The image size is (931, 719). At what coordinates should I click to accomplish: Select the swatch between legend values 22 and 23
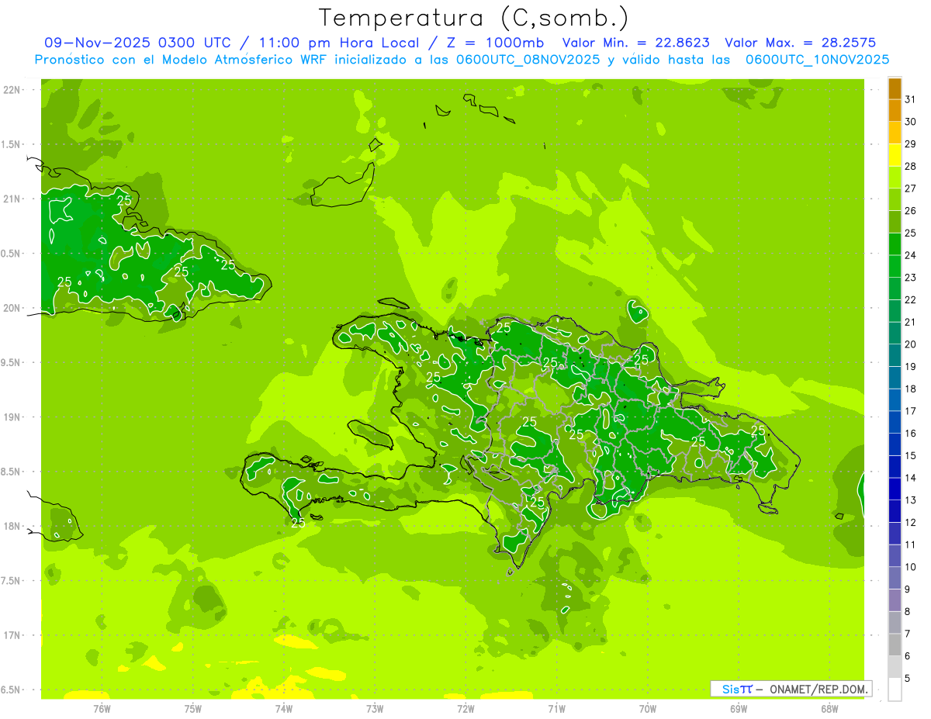(x=895, y=289)
